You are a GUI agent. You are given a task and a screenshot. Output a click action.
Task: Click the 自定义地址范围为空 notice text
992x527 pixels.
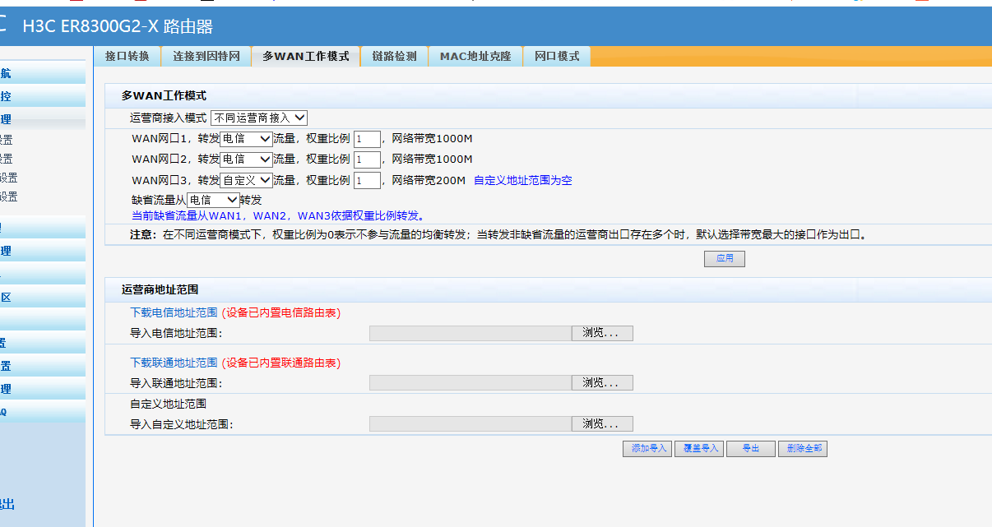(523, 180)
